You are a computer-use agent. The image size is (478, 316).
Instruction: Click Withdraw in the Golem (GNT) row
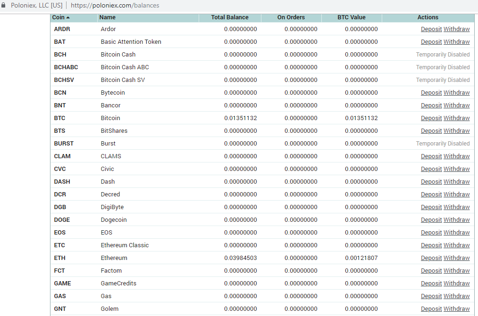point(456,309)
